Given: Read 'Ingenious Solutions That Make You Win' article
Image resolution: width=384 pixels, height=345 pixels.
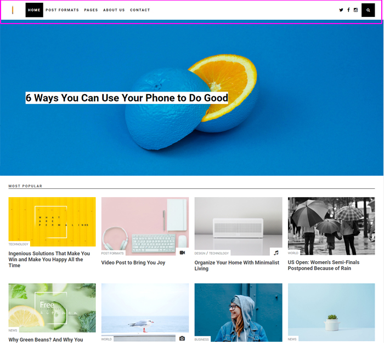Looking at the screenshot, I should coord(49,260).
